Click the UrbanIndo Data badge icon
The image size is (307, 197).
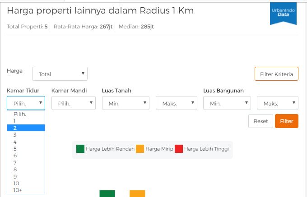[283, 13]
